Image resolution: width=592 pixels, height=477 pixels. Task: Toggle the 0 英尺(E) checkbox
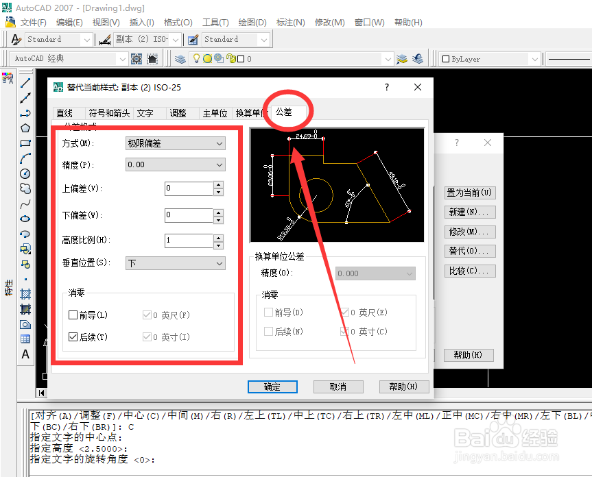point(344,313)
